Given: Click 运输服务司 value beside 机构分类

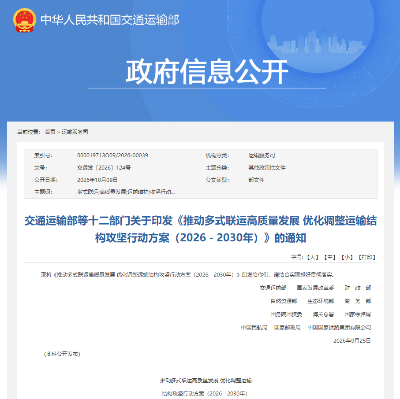Looking at the screenshot, I should 262,155.
